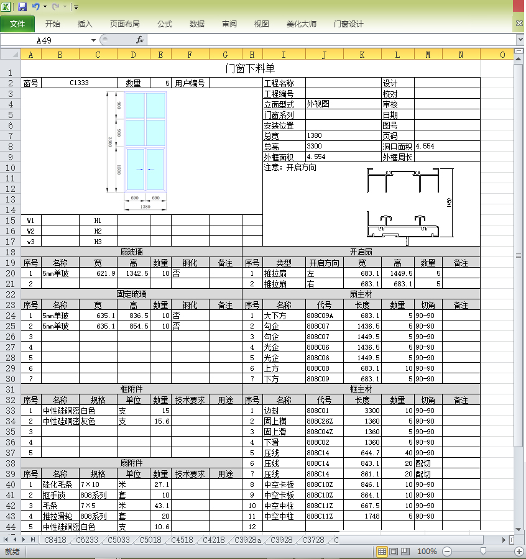Go to the last sheet tab arrow
The width and height of the screenshot is (526, 559).
[33, 540]
